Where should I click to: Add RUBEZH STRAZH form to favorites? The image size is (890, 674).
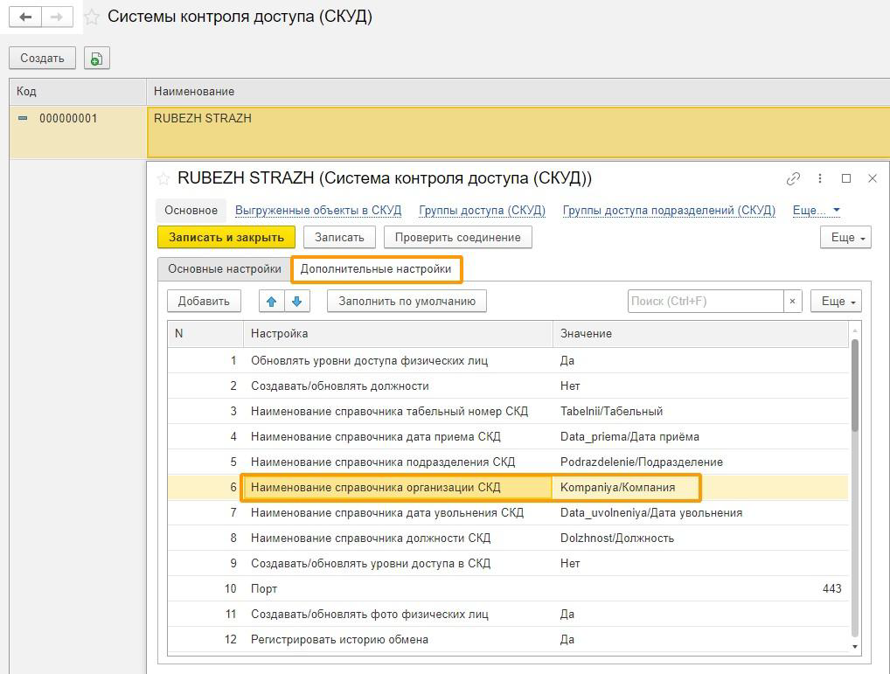(163, 178)
